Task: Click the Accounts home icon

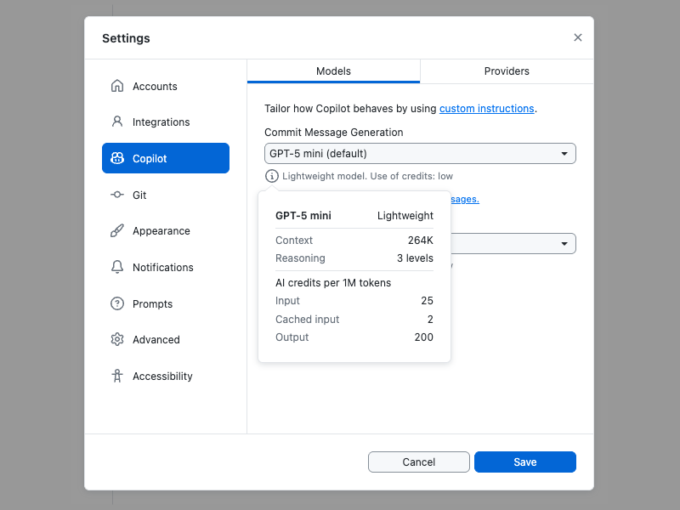Action: [117, 86]
